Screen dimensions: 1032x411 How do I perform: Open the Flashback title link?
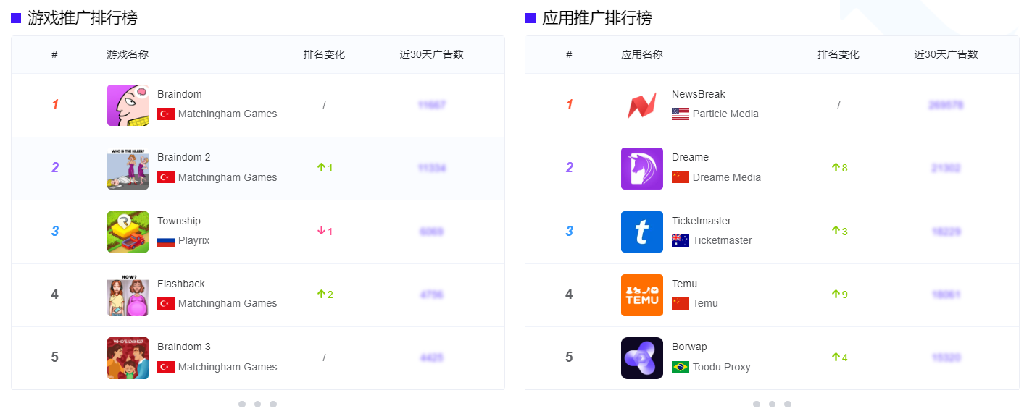tap(181, 284)
